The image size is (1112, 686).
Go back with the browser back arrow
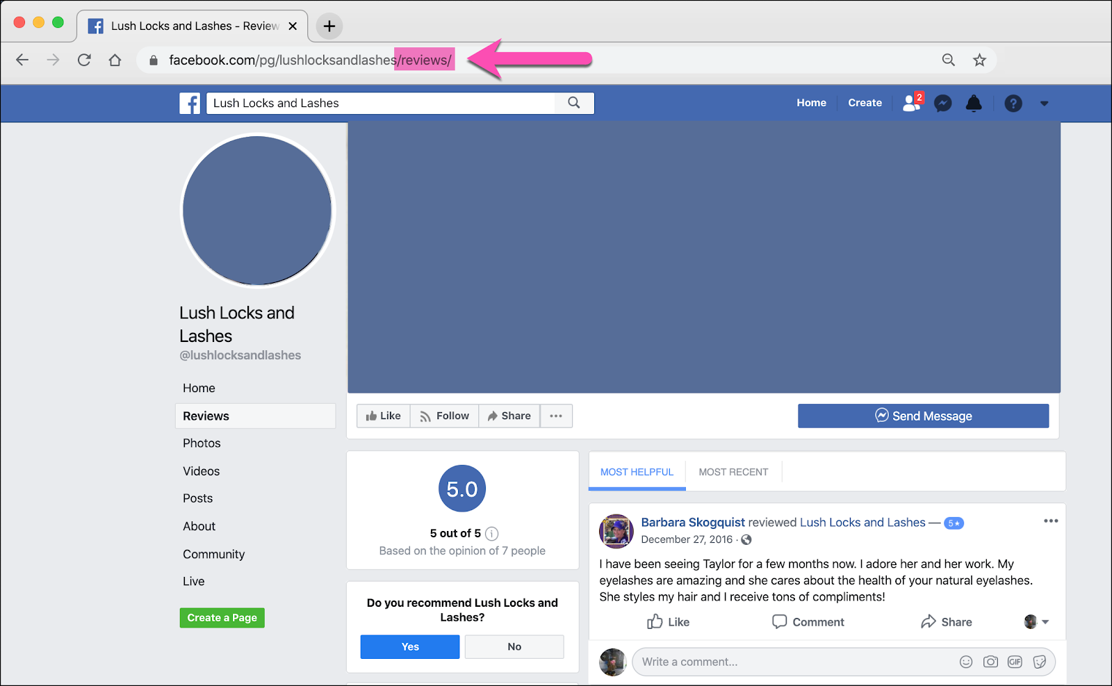22,60
